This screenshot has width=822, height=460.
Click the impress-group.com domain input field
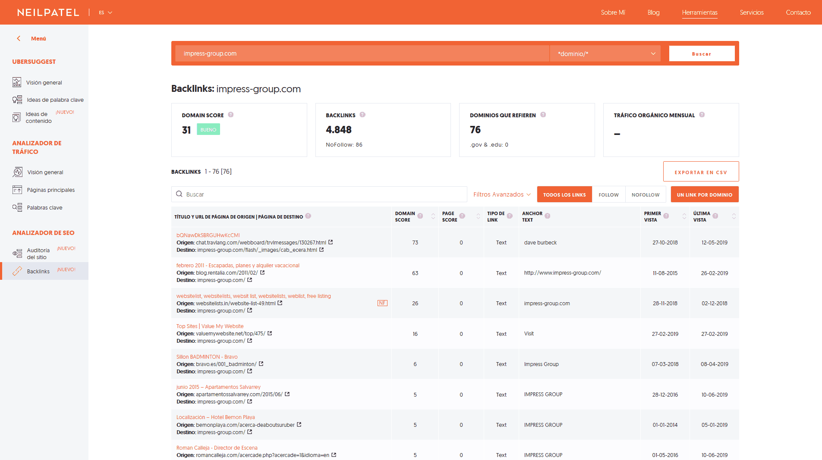pyautogui.click(x=362, y=53)
